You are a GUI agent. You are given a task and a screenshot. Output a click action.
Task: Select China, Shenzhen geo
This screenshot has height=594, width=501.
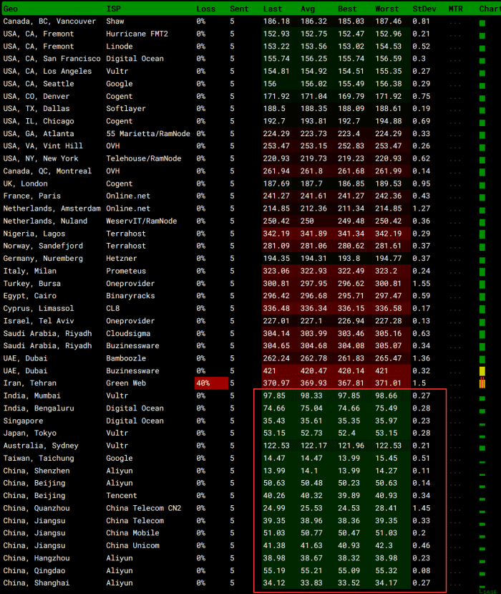click(37, 471)
